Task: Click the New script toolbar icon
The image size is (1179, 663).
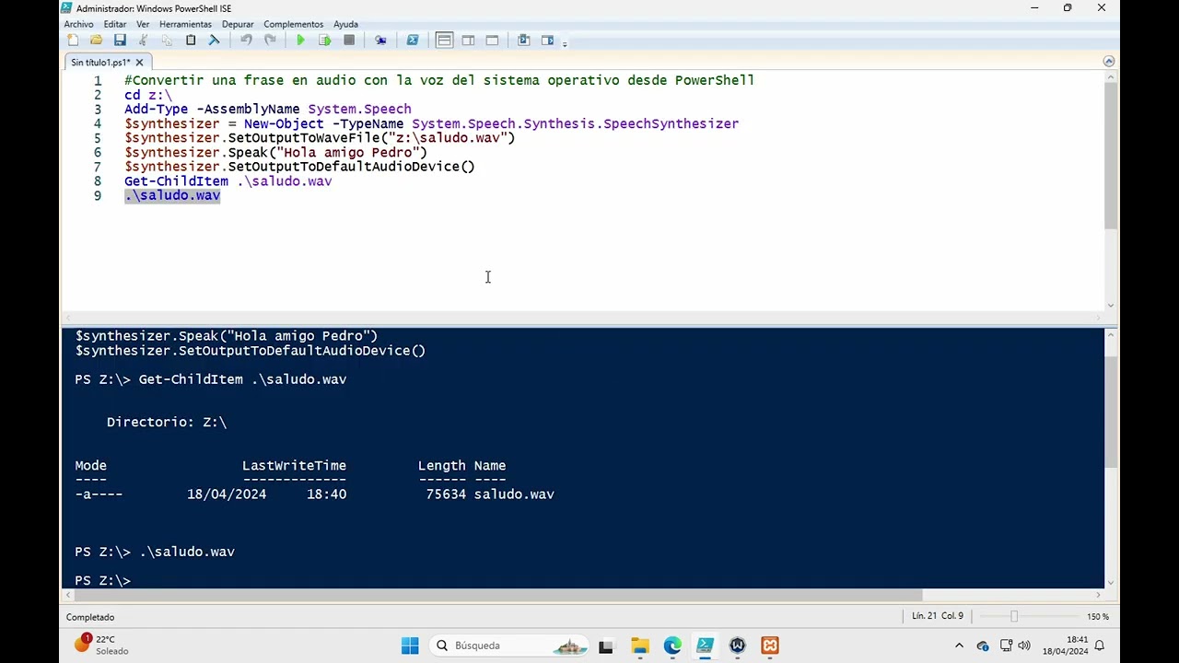Action: point(73,41)
